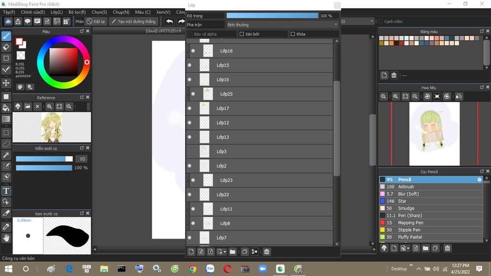Image resolution: width=491 pixels, height=276 pixels.
Task: Delete brush with trash icon in brush panel
Action: coord(447,248)
